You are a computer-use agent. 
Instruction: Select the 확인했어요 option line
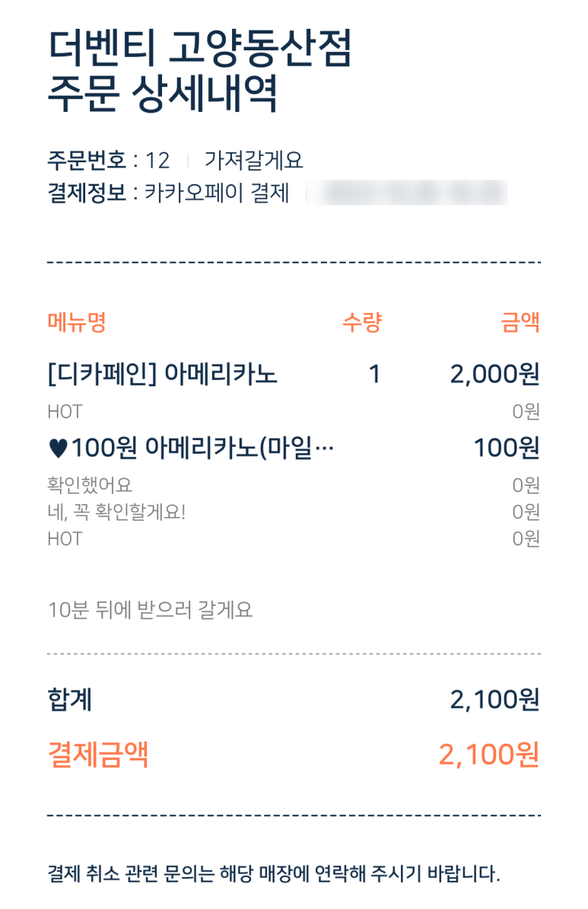coord(90,485)
